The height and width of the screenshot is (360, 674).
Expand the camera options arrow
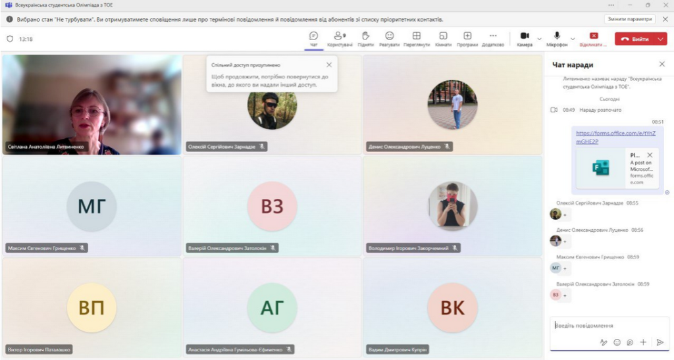(x=540, y=39)
